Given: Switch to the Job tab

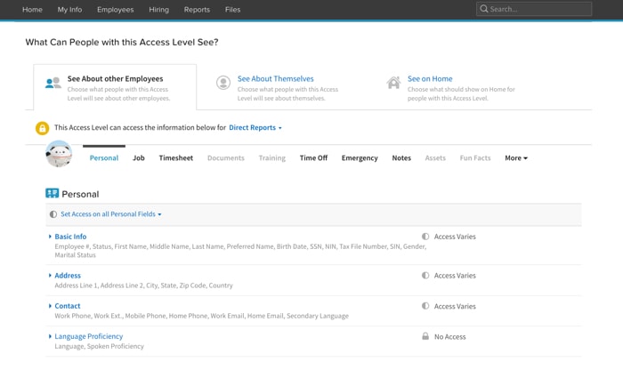Looking at the screenshot, I should tap(139, 158).
